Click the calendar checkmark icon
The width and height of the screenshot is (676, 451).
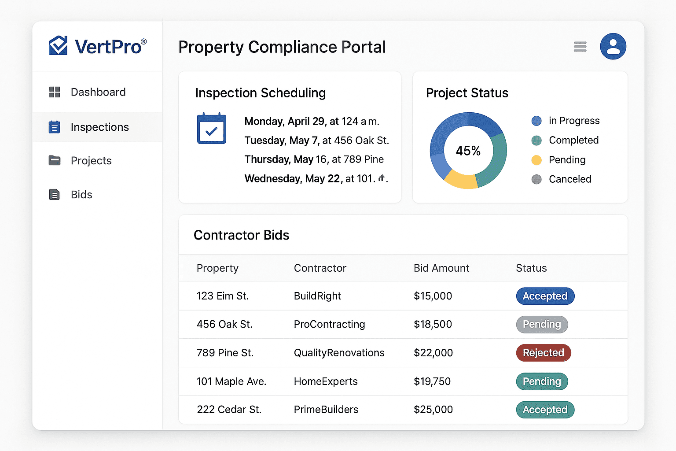point(211,129)
